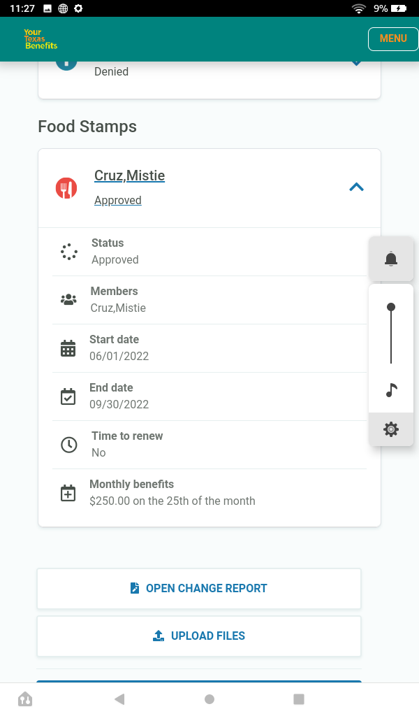Click UPLOAD FILES button

click(x=199, y=636)
